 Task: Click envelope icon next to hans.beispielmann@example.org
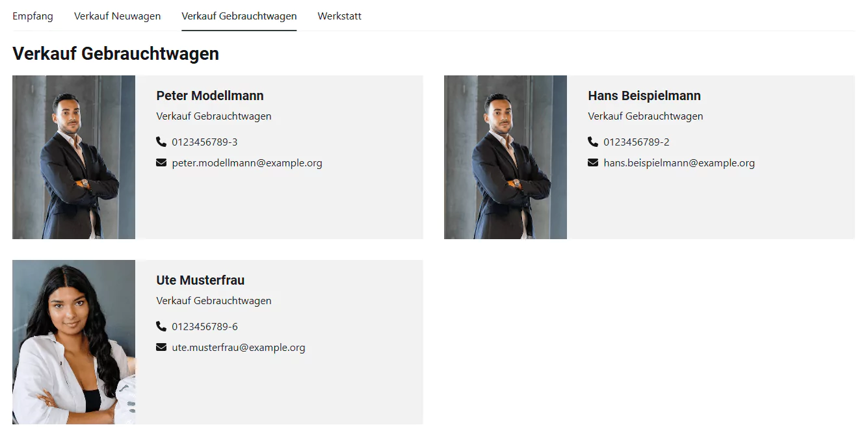coord(593,162)
